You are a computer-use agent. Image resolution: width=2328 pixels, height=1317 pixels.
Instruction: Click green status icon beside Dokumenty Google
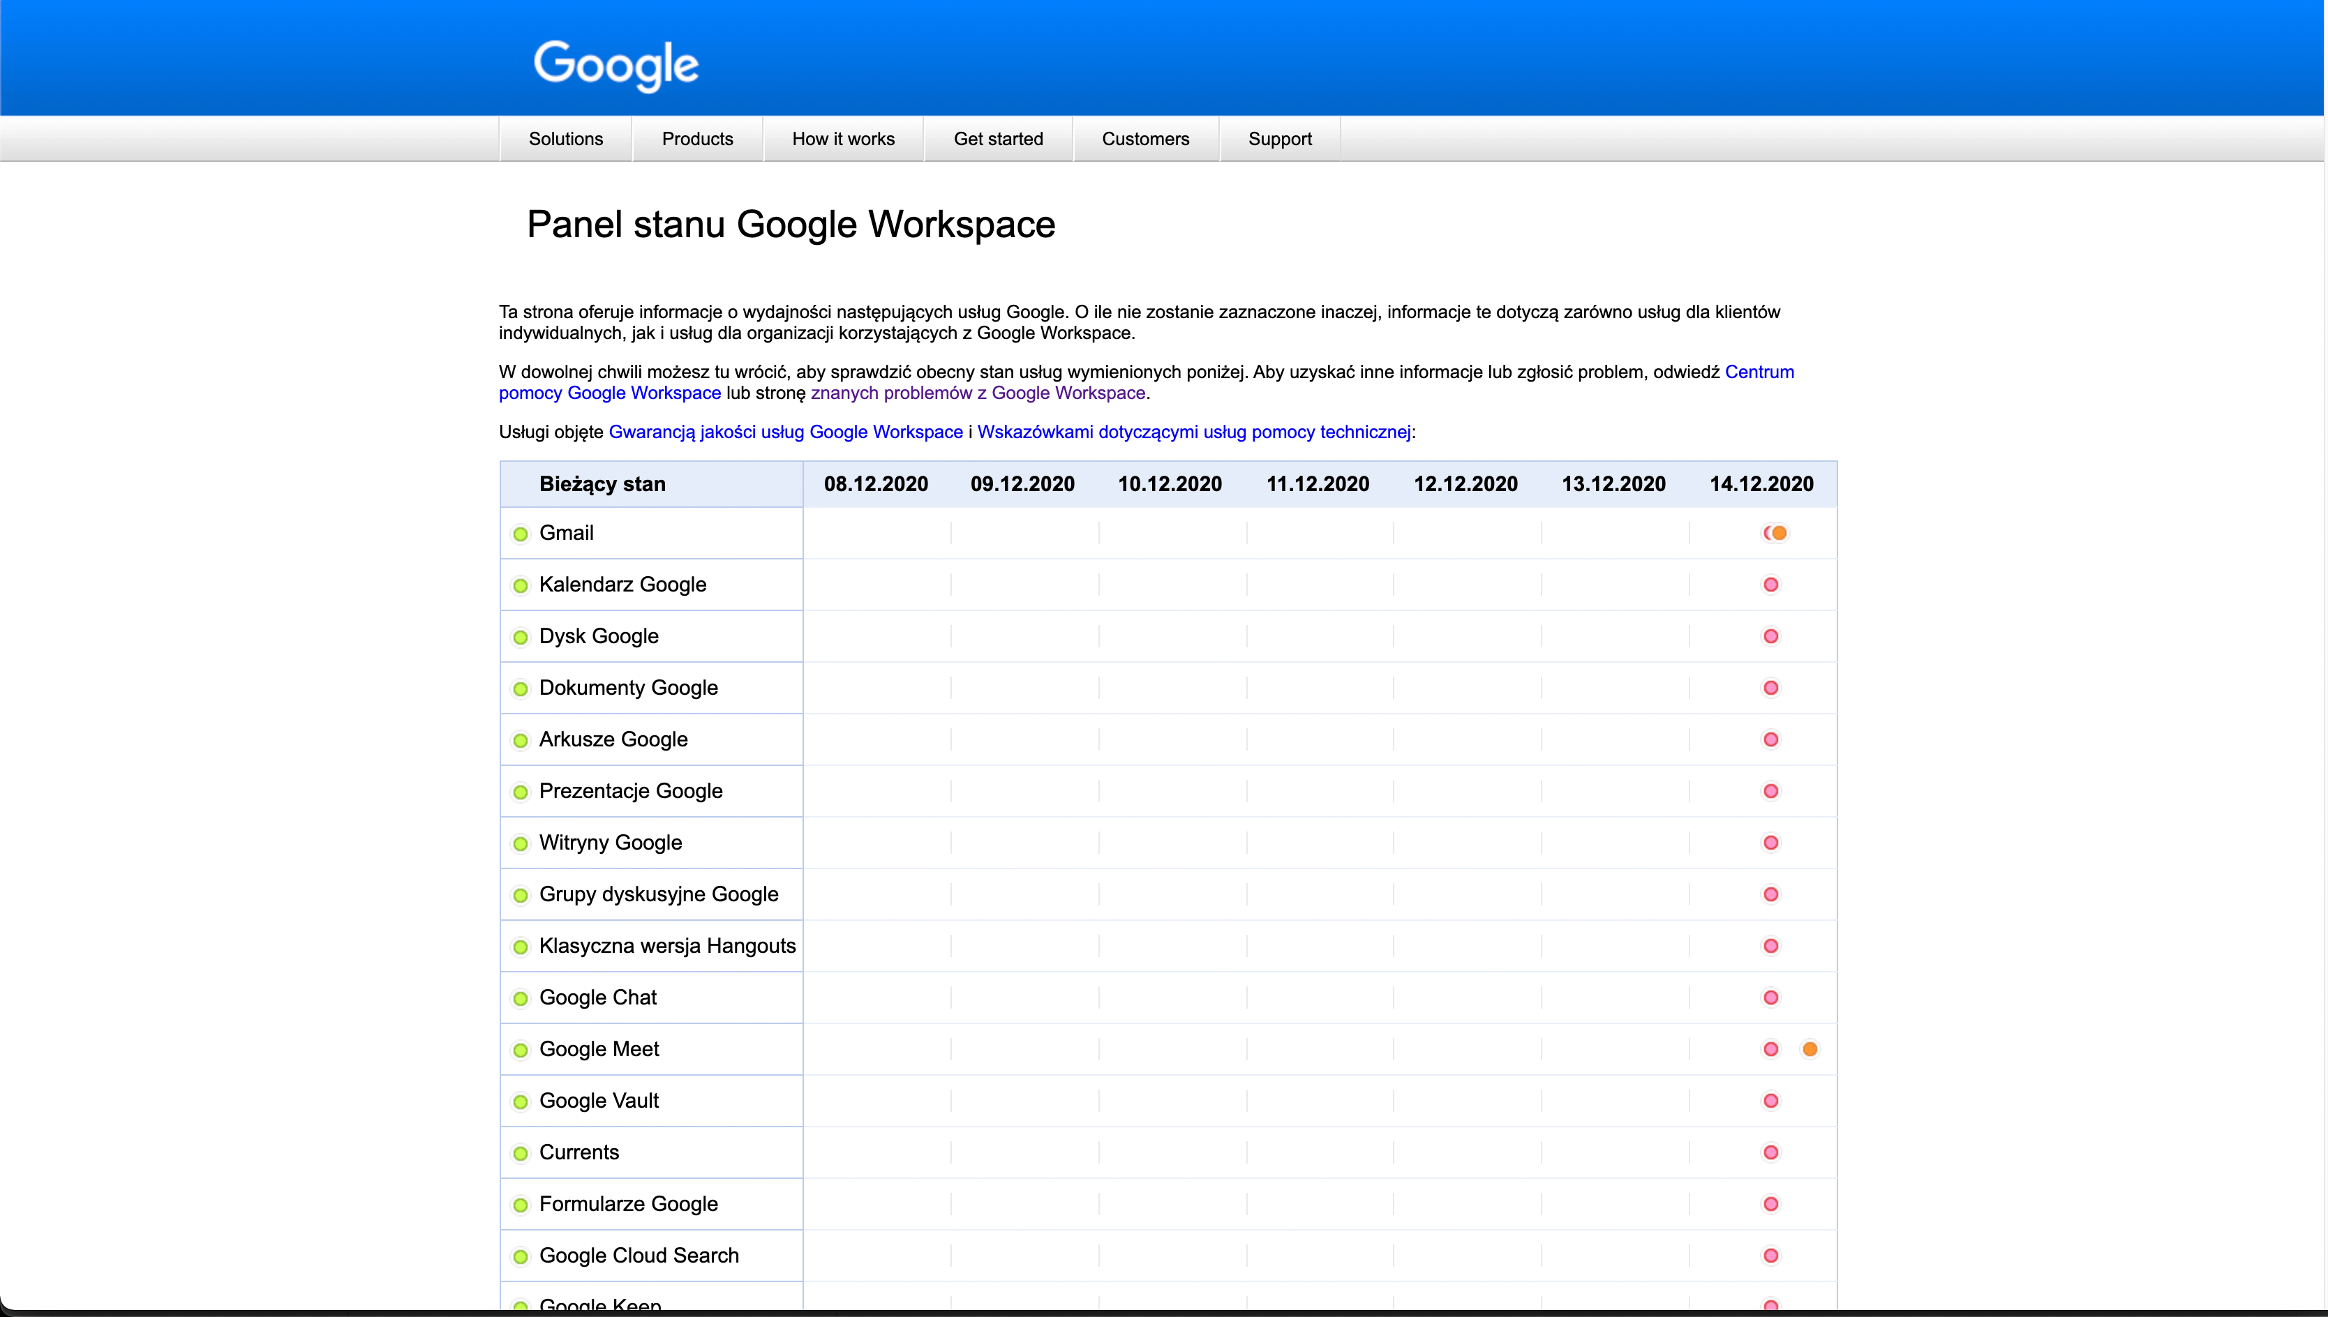coord(521,688)
